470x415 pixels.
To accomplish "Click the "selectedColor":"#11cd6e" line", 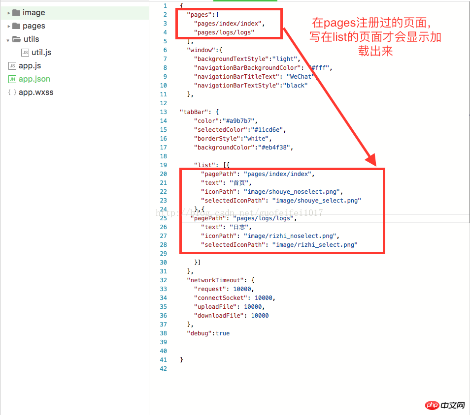I will [240, 130].
